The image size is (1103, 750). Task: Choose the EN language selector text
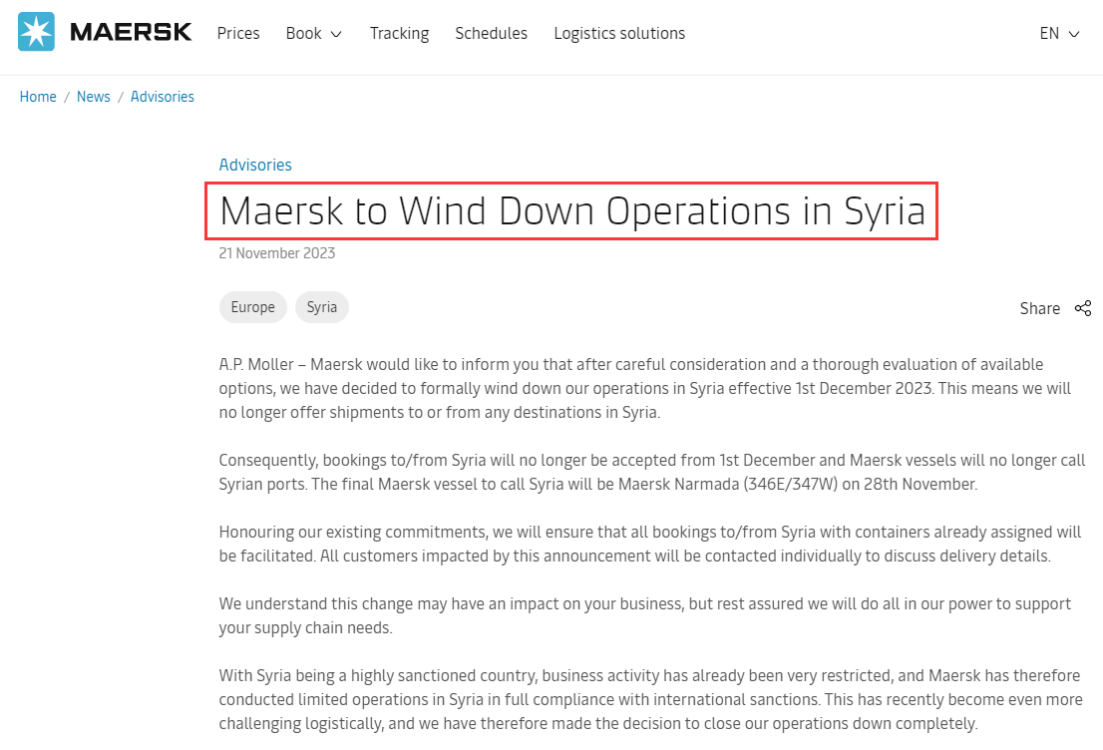click(x=1049, y=33)
